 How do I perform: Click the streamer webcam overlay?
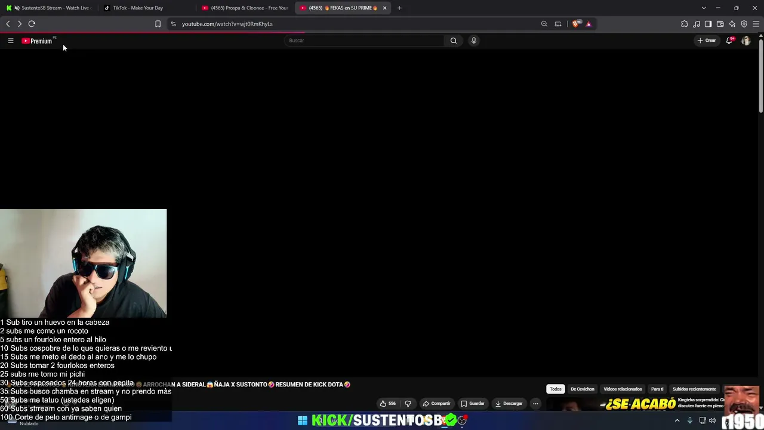pyautogui.click(x=83, y=263)
